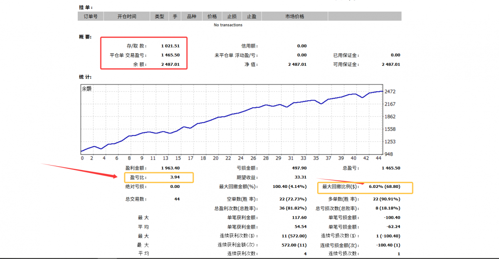Screen dimensions: 499x259
Task: Click the 连续亏损金额(次) value -100.40 (1)
Action: tap(388, 245)
